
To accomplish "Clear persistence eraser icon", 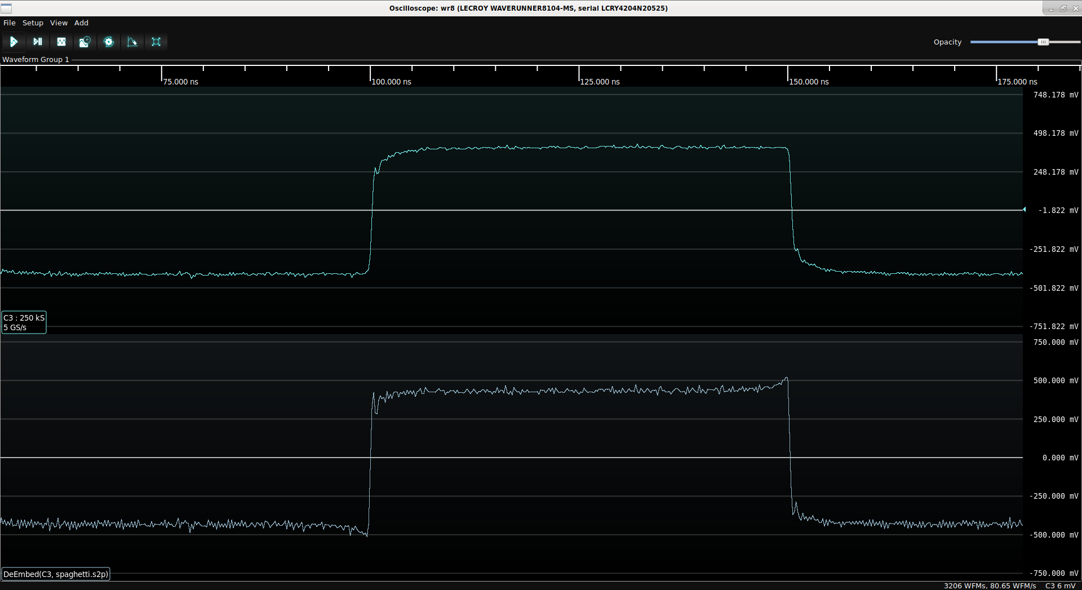I will pos(132,42).
